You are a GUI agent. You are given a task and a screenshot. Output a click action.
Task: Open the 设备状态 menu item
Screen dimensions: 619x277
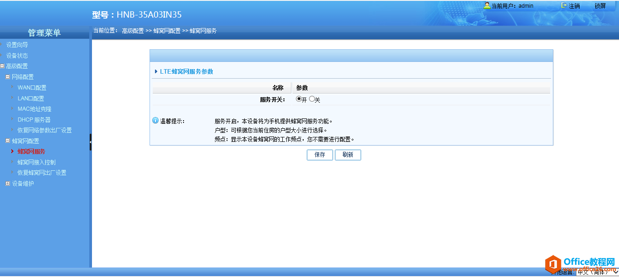click(x=17, y=56)
